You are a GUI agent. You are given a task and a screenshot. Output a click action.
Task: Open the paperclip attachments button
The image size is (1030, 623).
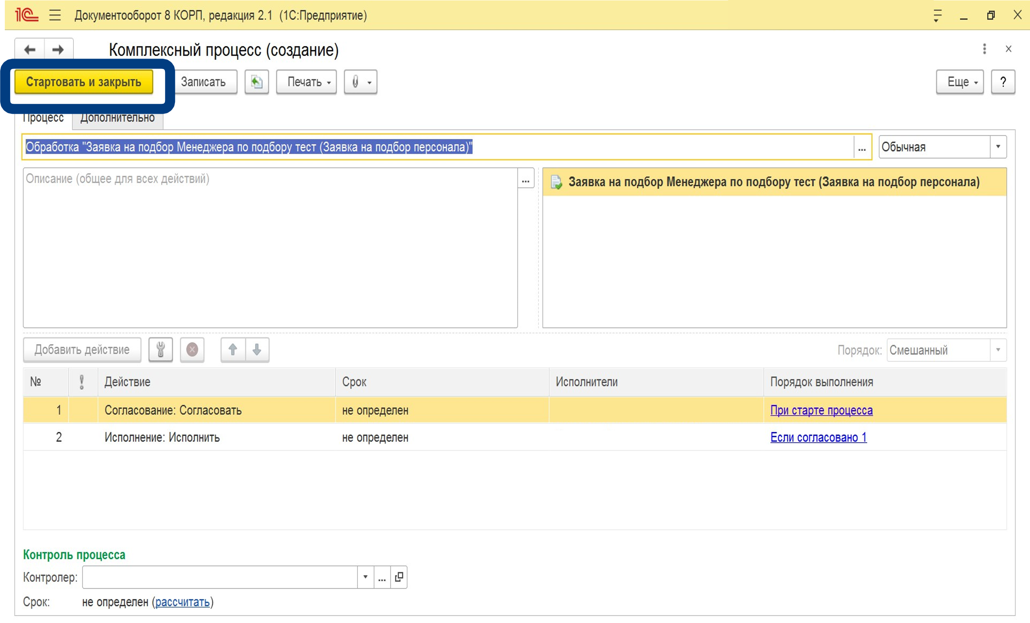point(360,82)
